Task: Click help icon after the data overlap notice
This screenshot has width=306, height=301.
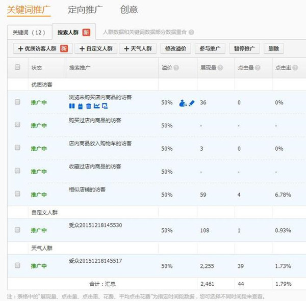Action: coord(191,32)
